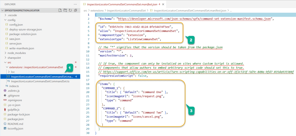
Task: Open sass.json file
Action: click(14, 39)
